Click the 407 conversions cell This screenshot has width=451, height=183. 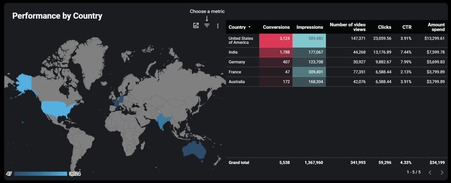[276, 62]
